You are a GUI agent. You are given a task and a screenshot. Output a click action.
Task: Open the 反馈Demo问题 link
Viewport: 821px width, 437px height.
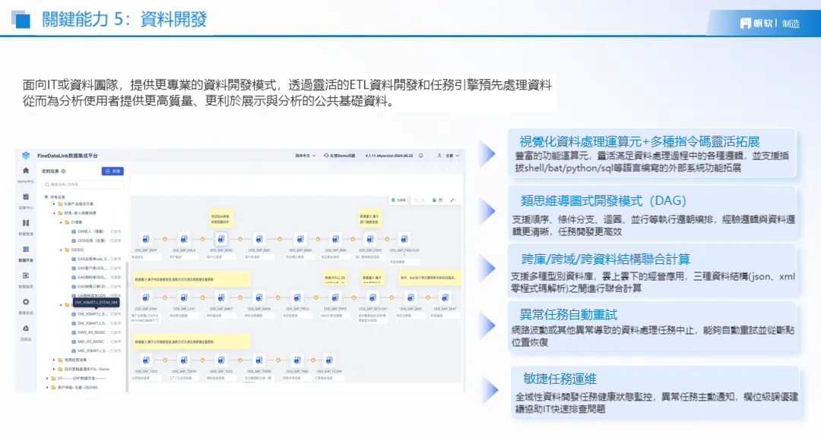click(340, 156)
